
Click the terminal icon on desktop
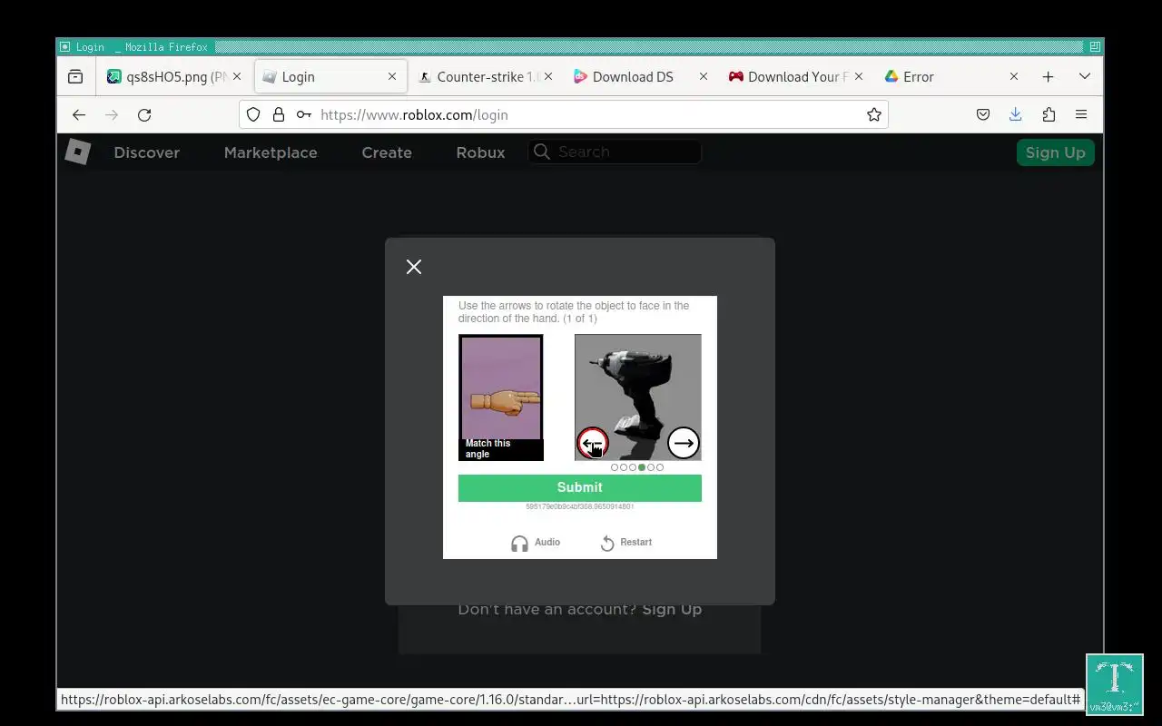point(1115,683)
